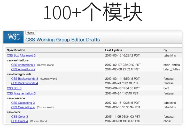Click the 100+个模块 slide title

pos(93,12)
